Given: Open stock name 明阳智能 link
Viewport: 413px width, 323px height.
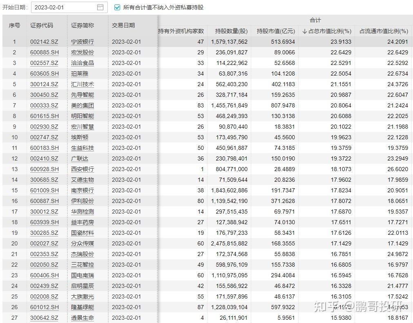Looking at the screenshot, I should pos(83,116).
